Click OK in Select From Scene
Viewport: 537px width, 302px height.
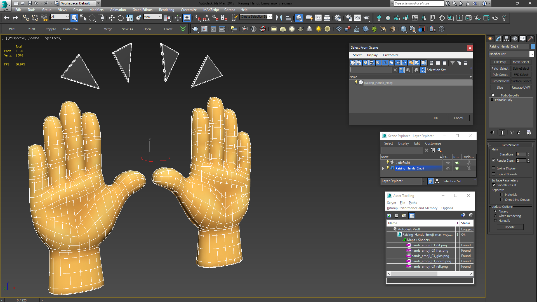[436, 118]
